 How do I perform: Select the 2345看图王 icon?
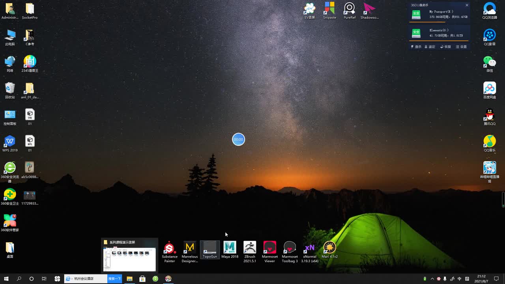30,64
